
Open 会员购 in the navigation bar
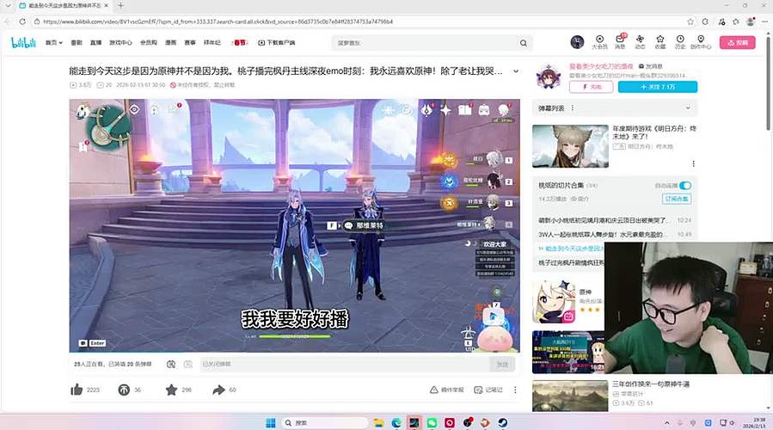[x=149, y=43]
